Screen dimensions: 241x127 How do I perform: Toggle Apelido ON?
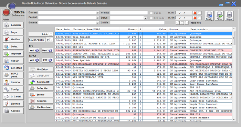click(41, 82)
